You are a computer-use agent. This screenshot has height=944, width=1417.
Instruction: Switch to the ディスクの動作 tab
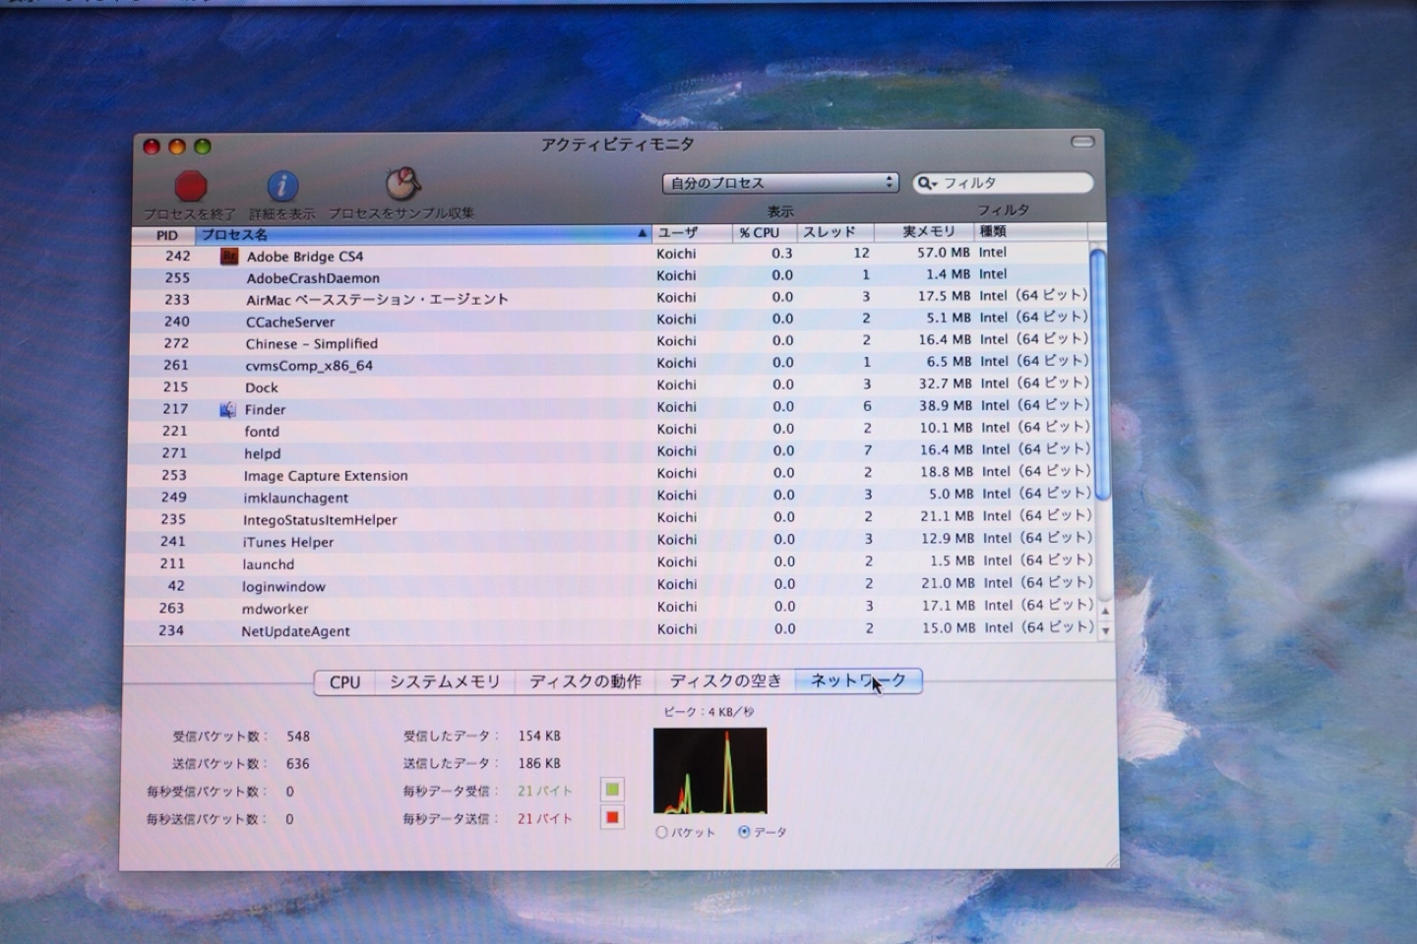point(585,681)
